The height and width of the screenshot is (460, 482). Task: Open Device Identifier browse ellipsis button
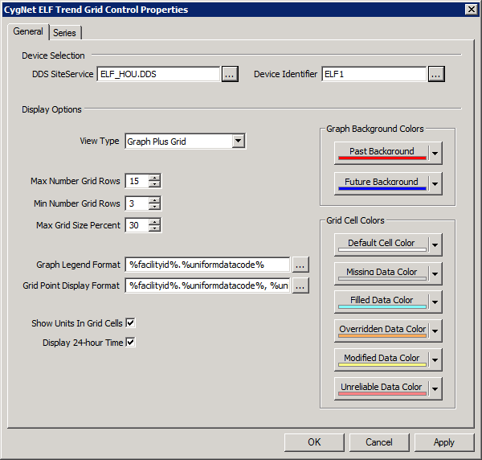[x=436, y=74]
